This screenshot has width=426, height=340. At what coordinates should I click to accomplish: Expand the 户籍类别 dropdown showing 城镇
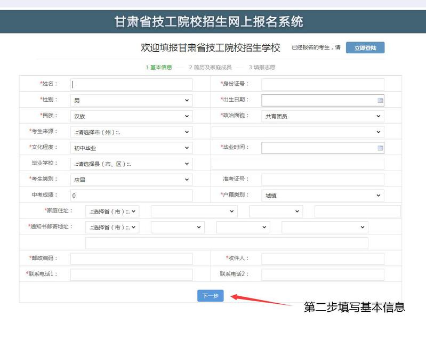click(x=323, y=196)
